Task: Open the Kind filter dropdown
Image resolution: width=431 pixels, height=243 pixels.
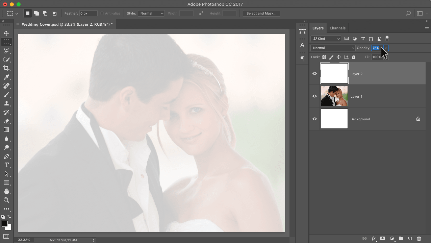Action: click(325, 39)
